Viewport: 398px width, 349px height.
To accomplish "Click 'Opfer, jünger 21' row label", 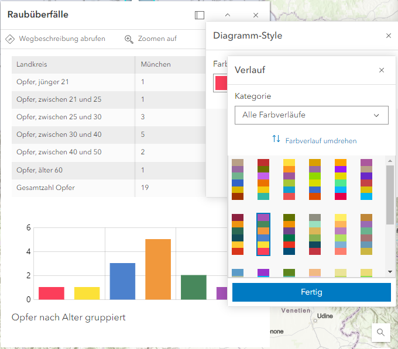I will point(42,82).
